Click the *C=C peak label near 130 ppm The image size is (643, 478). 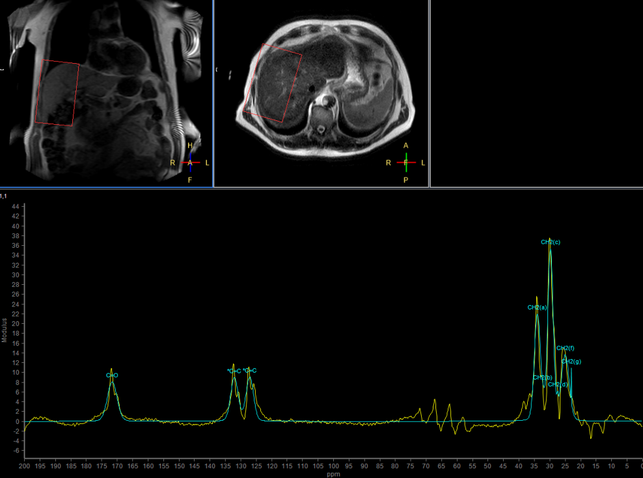tap(233, 371)
